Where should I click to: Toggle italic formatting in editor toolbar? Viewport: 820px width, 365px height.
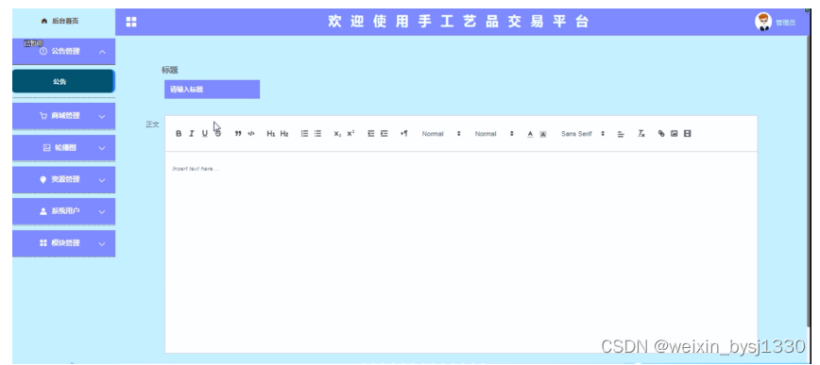(x=192, y=134)
